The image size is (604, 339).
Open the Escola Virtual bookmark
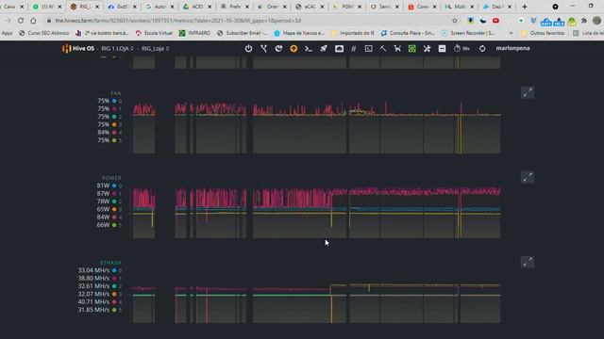click(154, 33)
